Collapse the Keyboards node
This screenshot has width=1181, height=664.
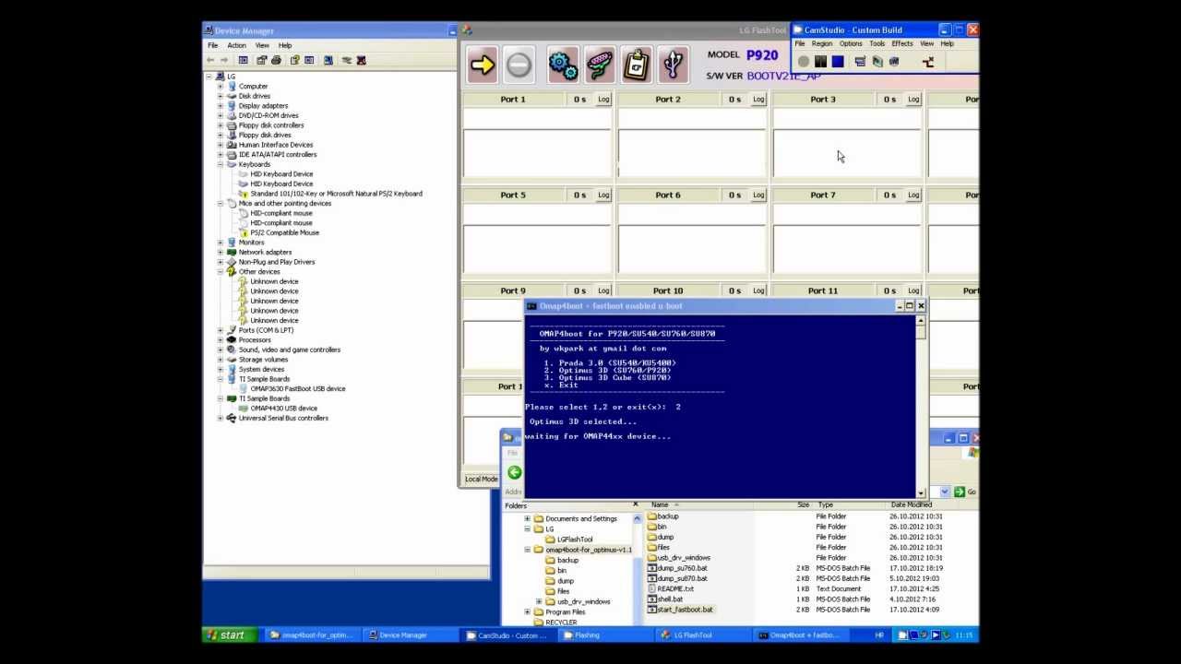221,164
